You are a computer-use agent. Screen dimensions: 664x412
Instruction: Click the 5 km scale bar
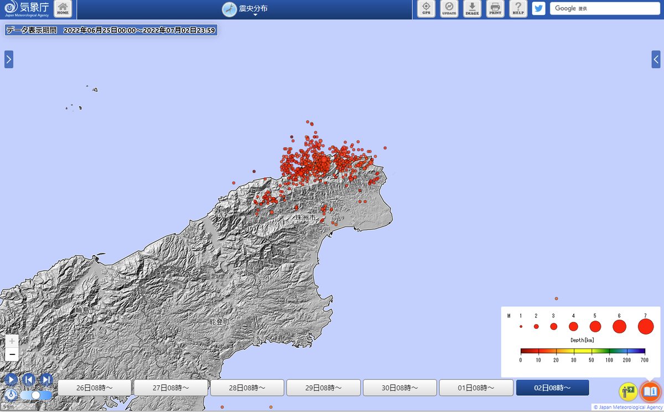8,408
